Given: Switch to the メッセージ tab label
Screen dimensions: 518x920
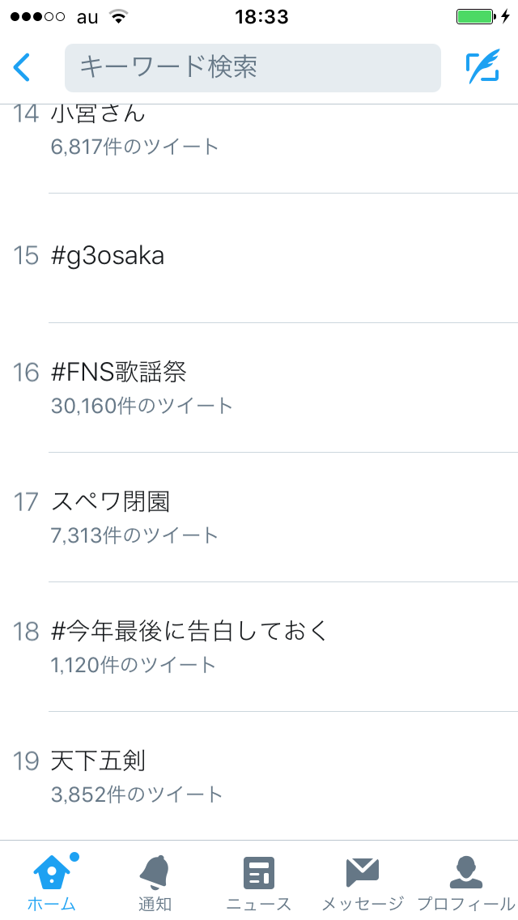Looking at the screenshot, I should point(363,904).
